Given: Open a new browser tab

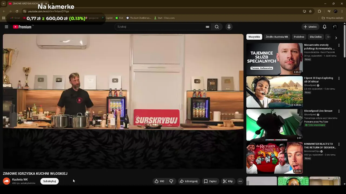Looking at the screenshot, I should (x=52, y=4).
